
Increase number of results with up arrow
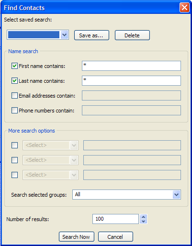coord(144,217)
